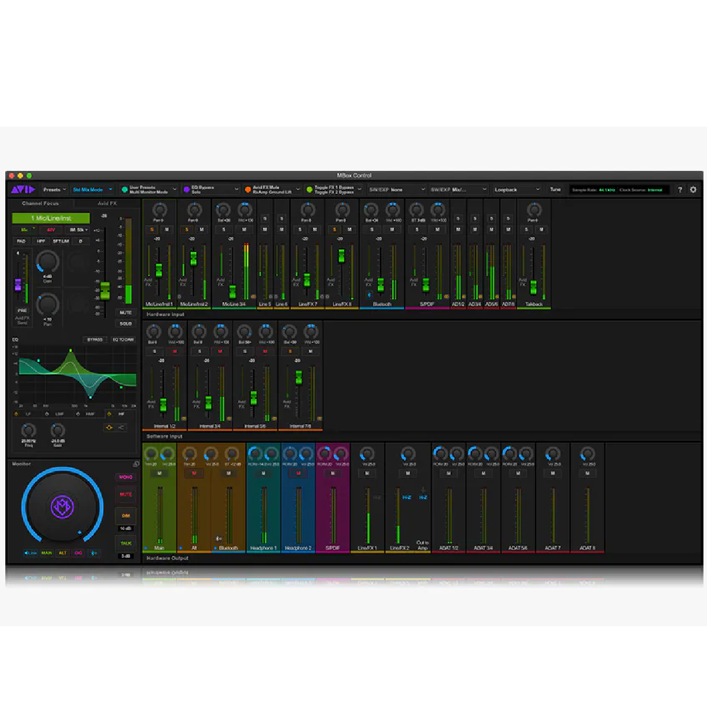Click the link icon on Mic/Line 3/4 strip
This screenshot has height=707, width=707.
pos(253,296)
